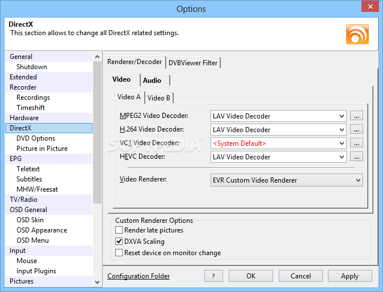
Task: Select Shutdown in options tree
Action: (x=49, y=67)
